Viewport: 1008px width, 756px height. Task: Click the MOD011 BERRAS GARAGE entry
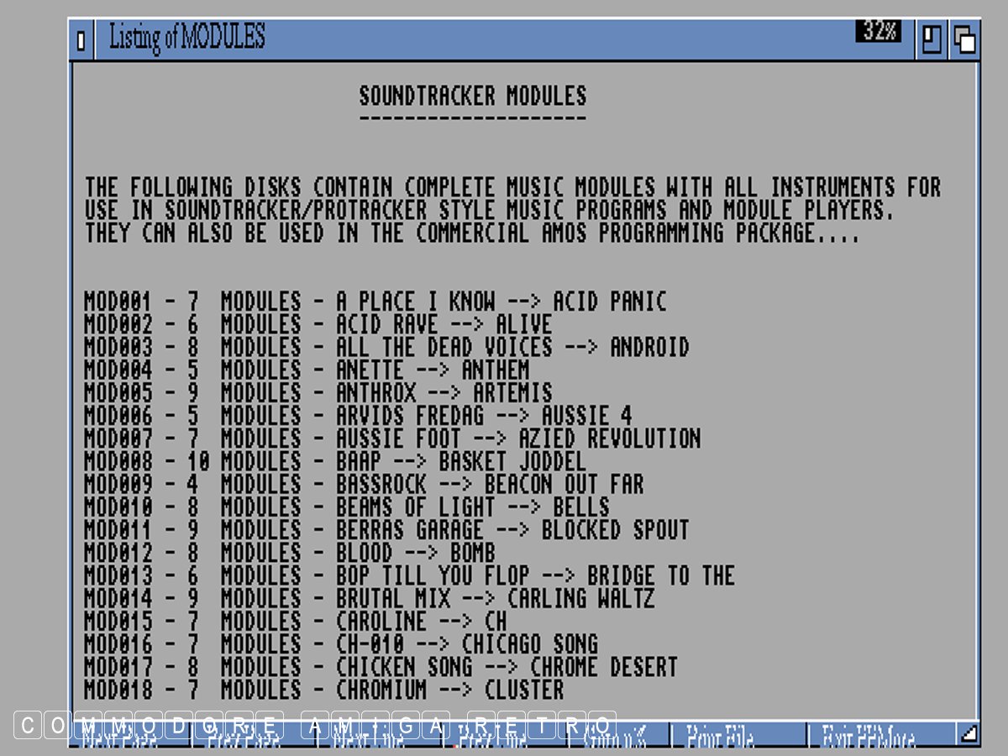[386, 530]
